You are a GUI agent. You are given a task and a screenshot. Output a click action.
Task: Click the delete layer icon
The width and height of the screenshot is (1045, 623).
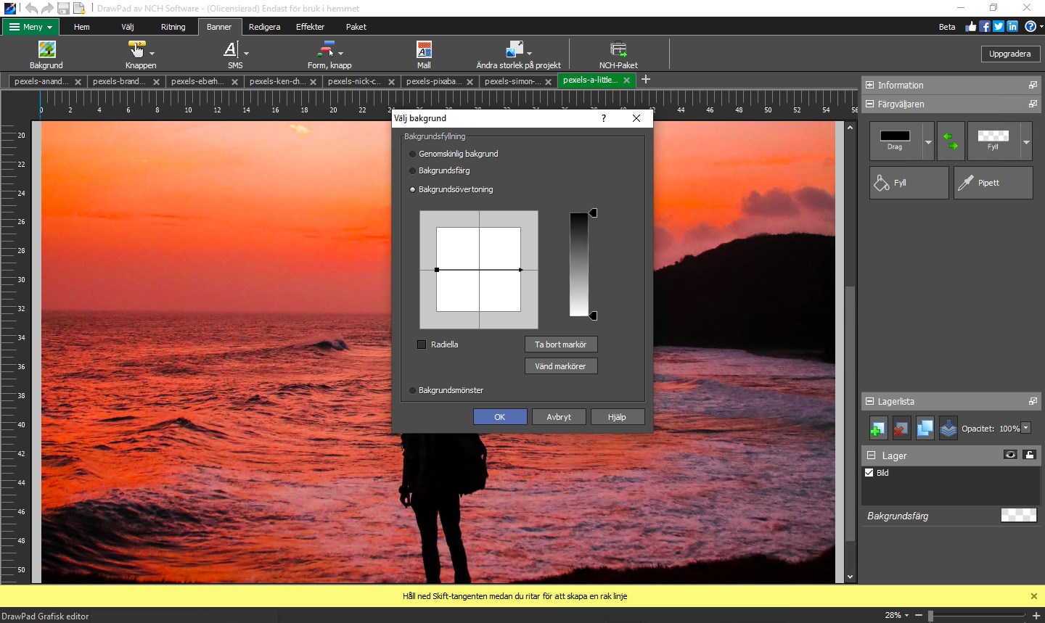[x=901, y=429]
